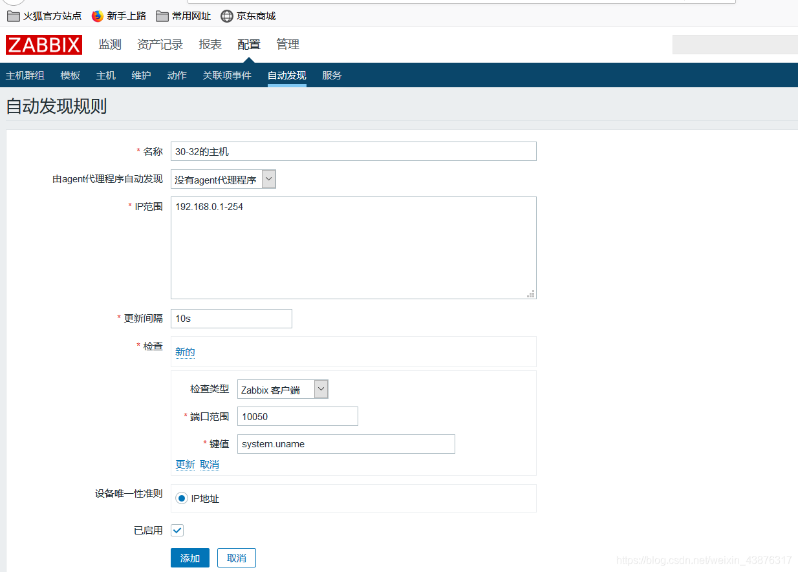Click the 取消 button at bottom
Screen dimensions: 798x572
pyautogui.click(x=237, y=558)
